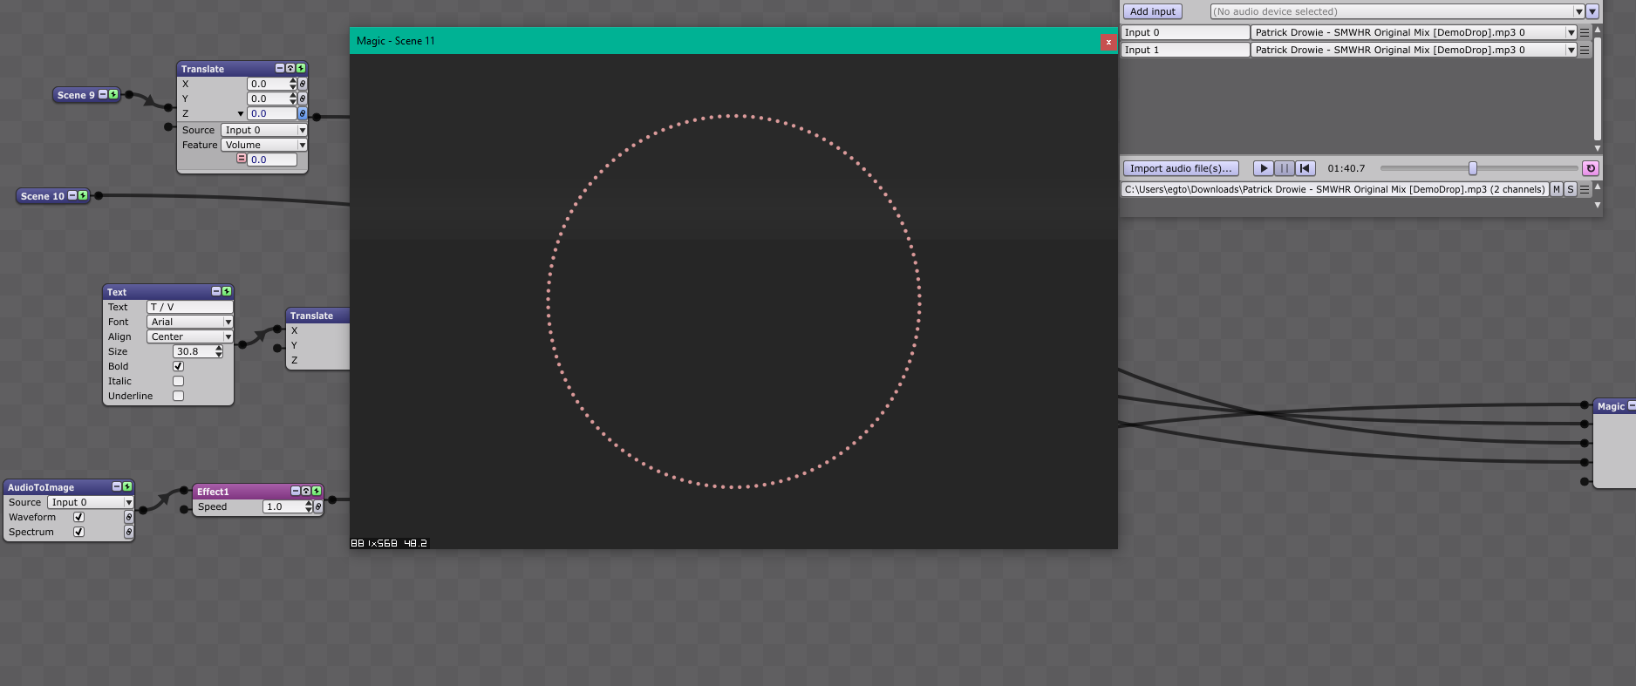Toggle the Scene 10 green power icon
The height and width of the screenshot is (686, 1636).
[x=83, y=195]
